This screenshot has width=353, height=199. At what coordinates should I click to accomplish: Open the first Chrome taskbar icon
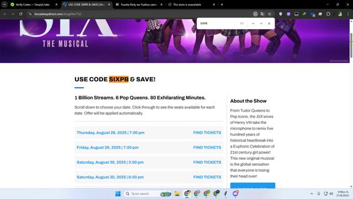(x=187, y=193)
